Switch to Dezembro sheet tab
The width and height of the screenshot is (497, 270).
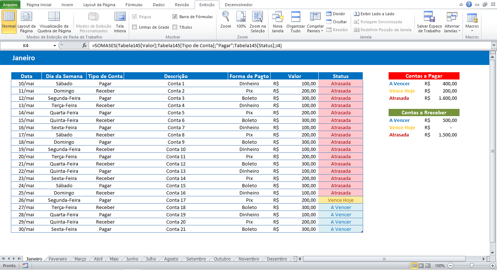(277, 259)
